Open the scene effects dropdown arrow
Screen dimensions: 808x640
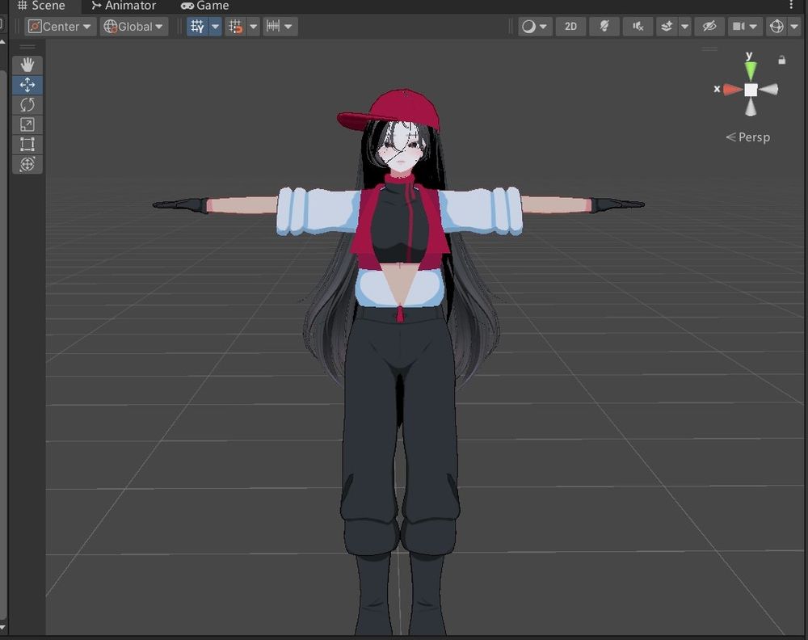[685, 27]
